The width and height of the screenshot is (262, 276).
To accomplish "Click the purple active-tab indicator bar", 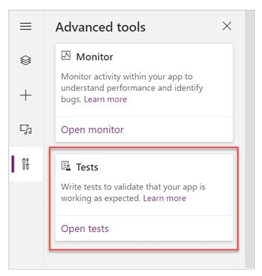I will point(13,164).
